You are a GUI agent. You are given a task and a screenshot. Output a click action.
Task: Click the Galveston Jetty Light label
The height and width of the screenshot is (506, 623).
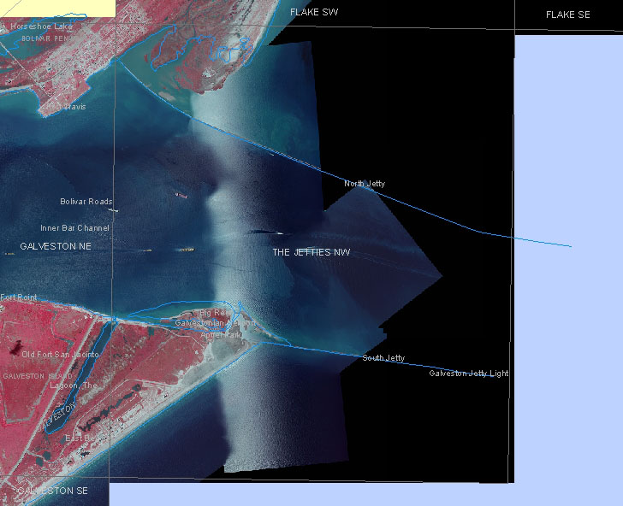[x=468, y=374]
